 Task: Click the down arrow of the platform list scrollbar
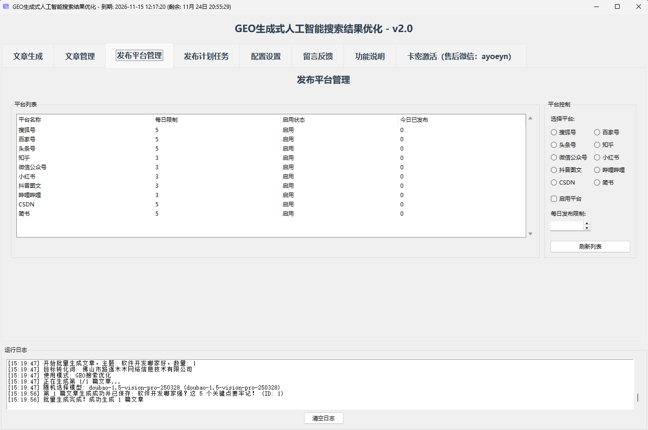[530, 234]
